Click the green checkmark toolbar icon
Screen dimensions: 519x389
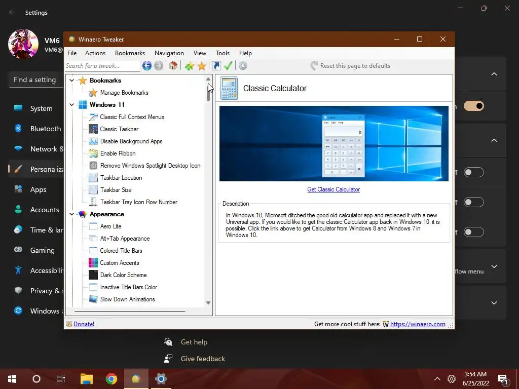tap(228, 66)
